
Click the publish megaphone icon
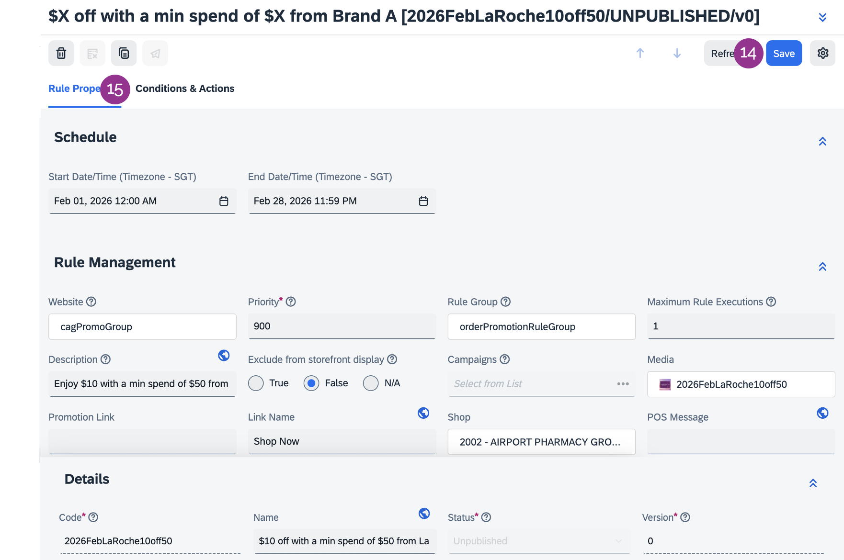(155, 53)
